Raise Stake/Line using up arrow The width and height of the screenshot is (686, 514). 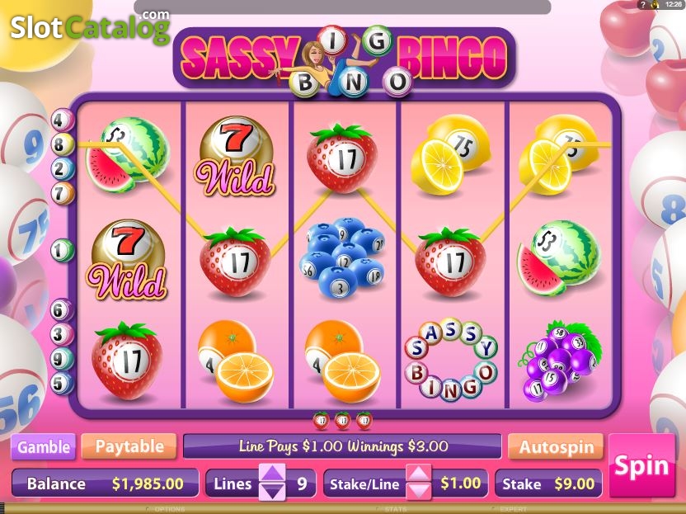(x=419, y=474)
